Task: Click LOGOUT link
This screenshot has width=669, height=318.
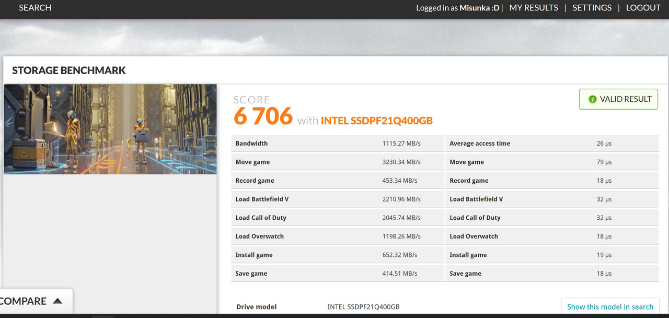Action: pyautogui.click(x=643, y=8)
